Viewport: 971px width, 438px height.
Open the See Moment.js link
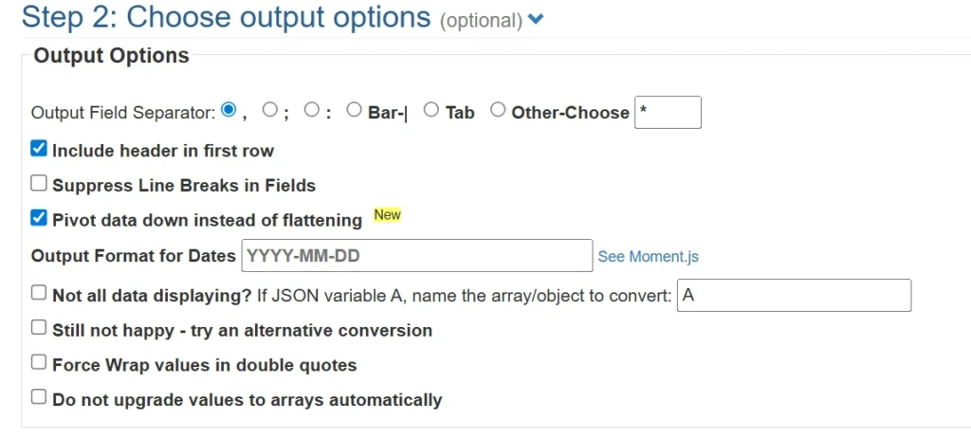(648, 257)
